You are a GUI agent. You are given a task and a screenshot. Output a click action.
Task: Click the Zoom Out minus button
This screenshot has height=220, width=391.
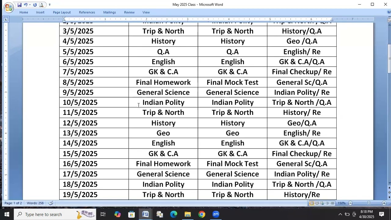350,203
